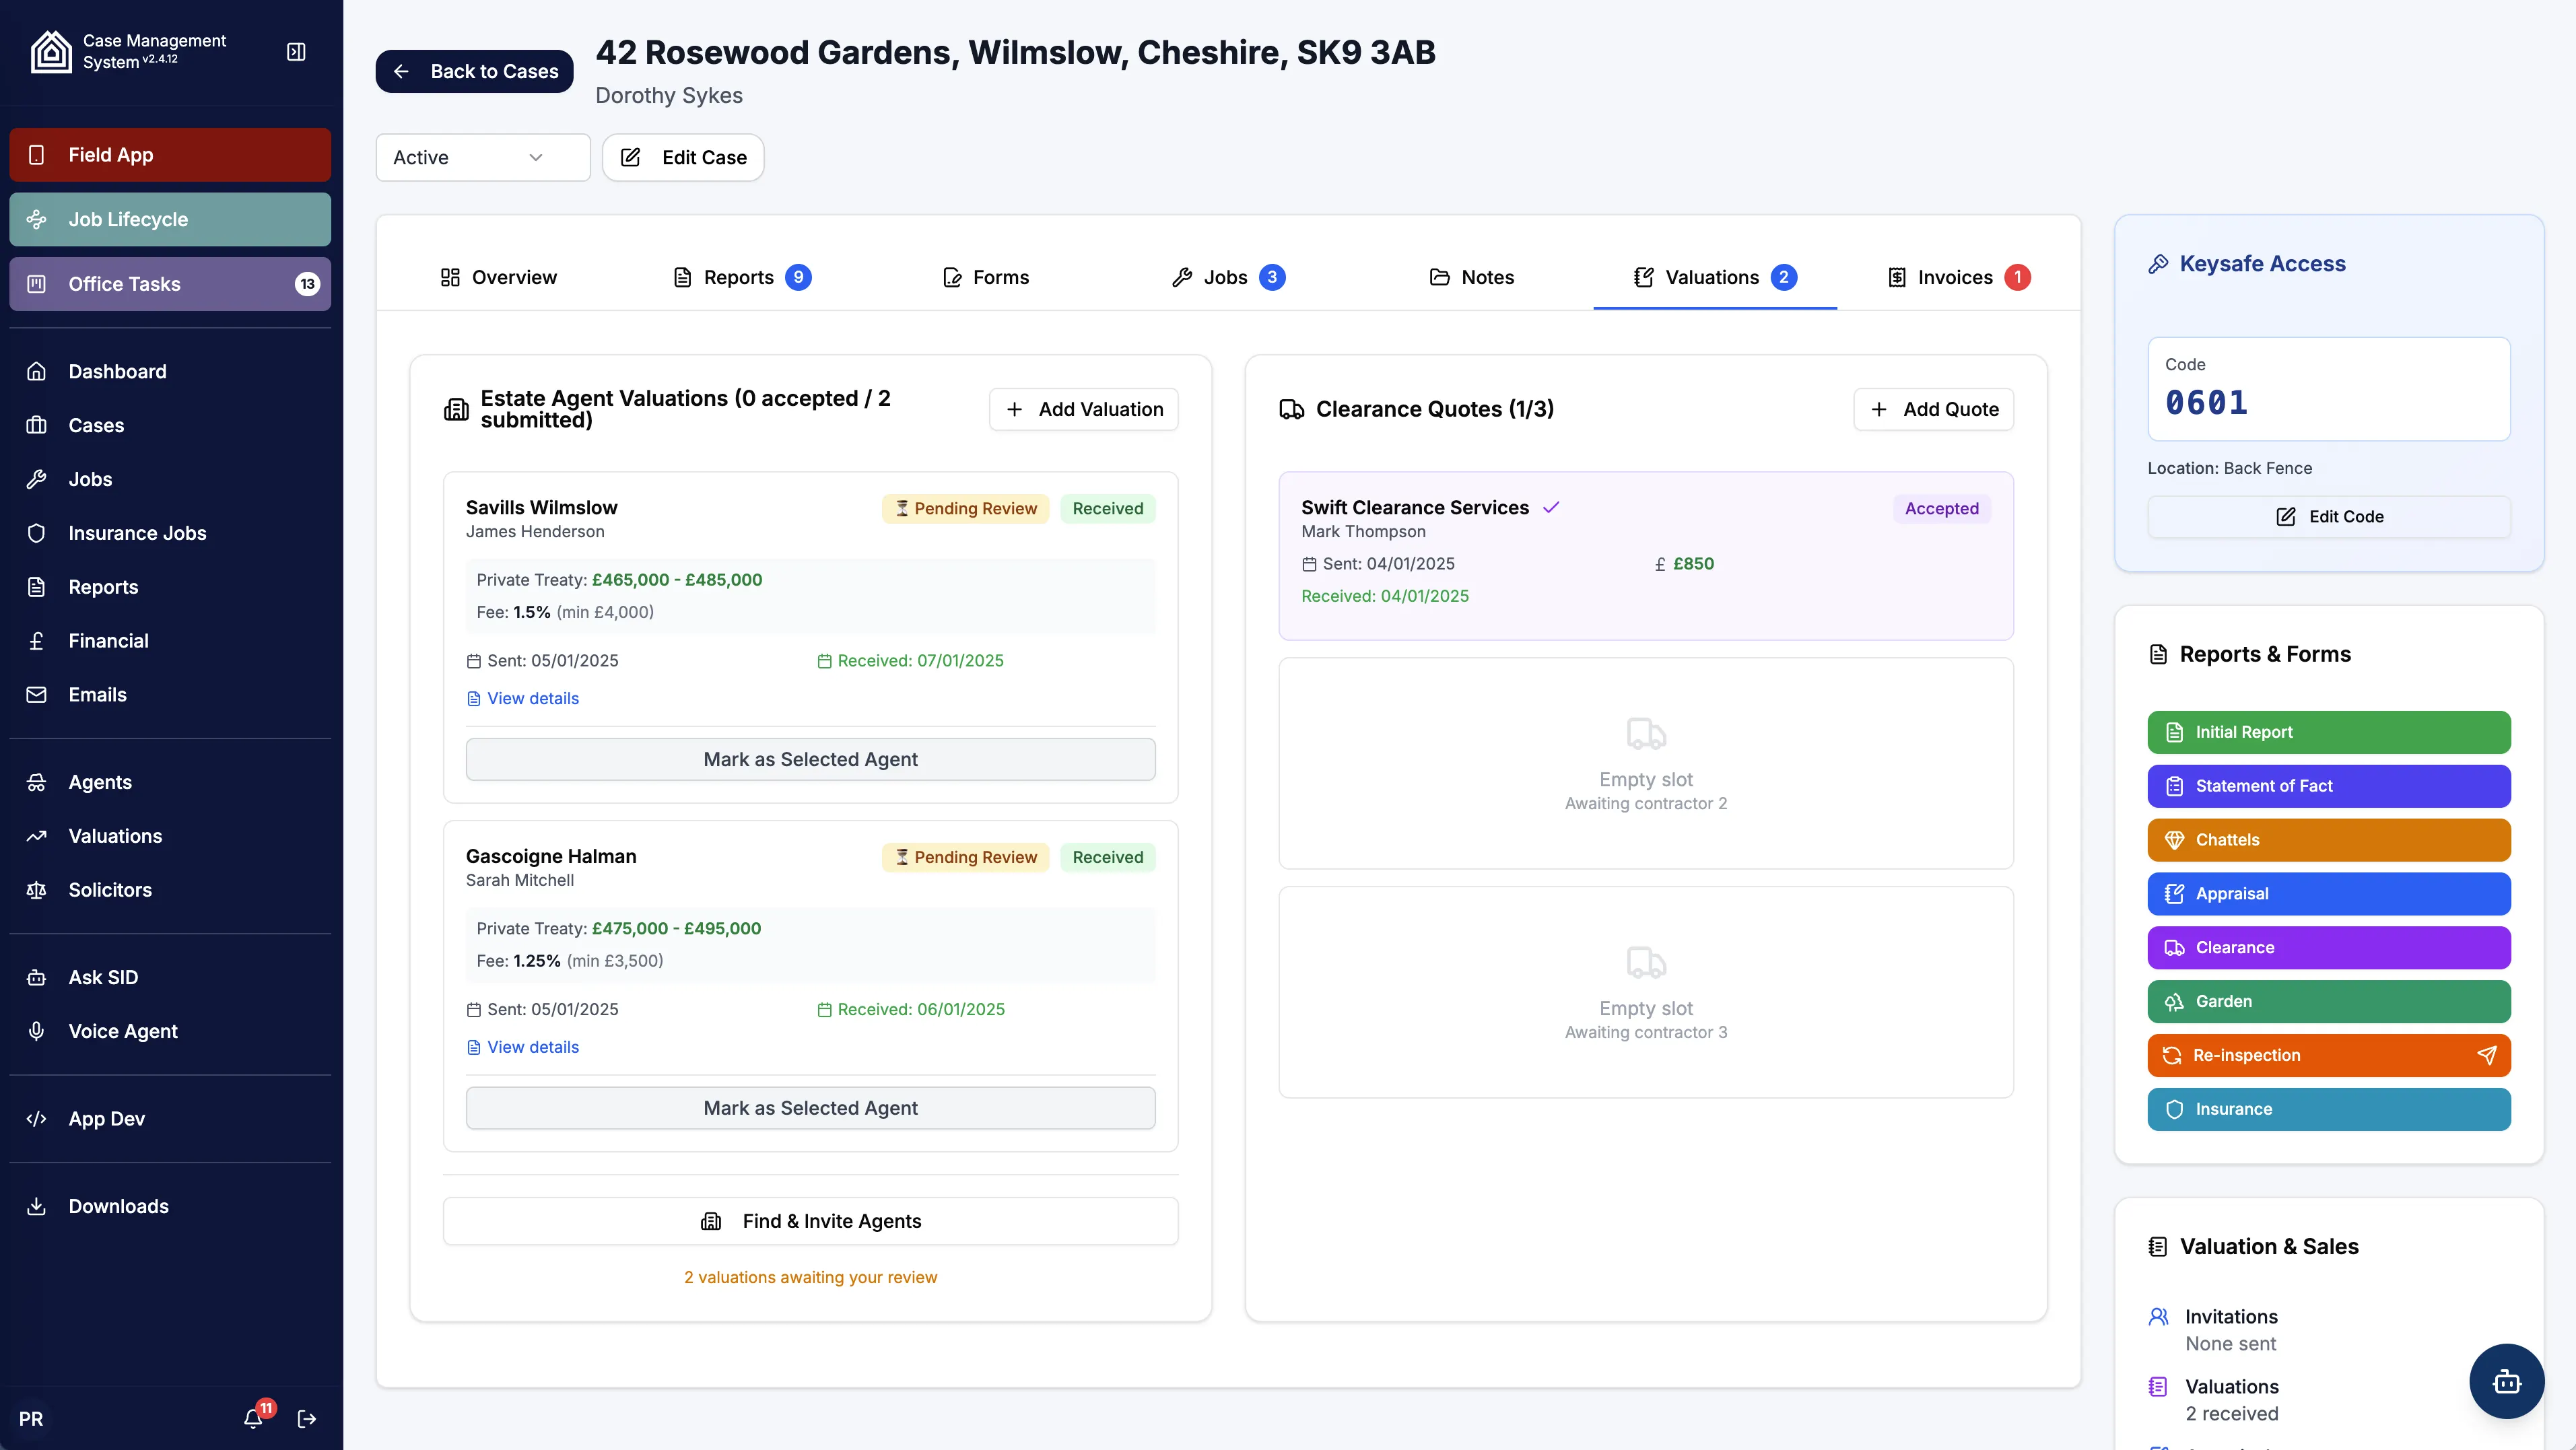Click Find & Invite Agents button
This screenshot has height=1450, width=2576.
(810, 1221)
